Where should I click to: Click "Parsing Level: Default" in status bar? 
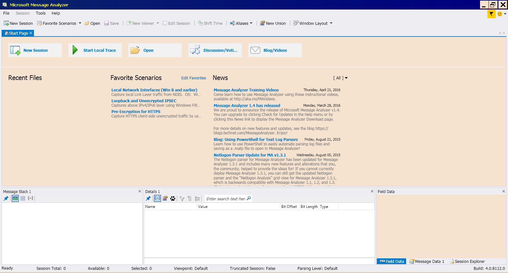317,269
